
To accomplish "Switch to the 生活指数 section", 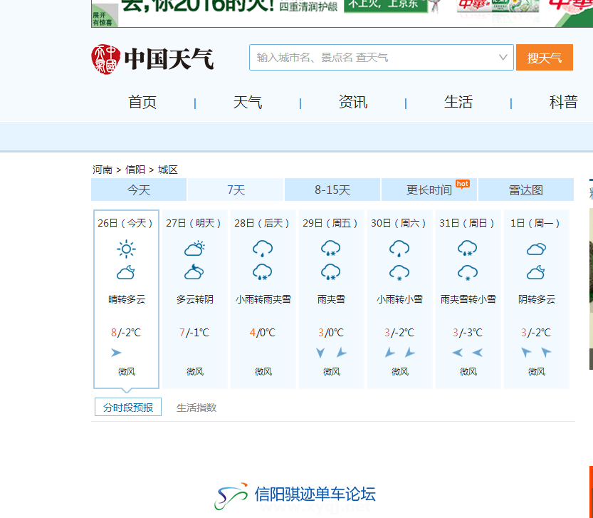I will coord(196,408).
